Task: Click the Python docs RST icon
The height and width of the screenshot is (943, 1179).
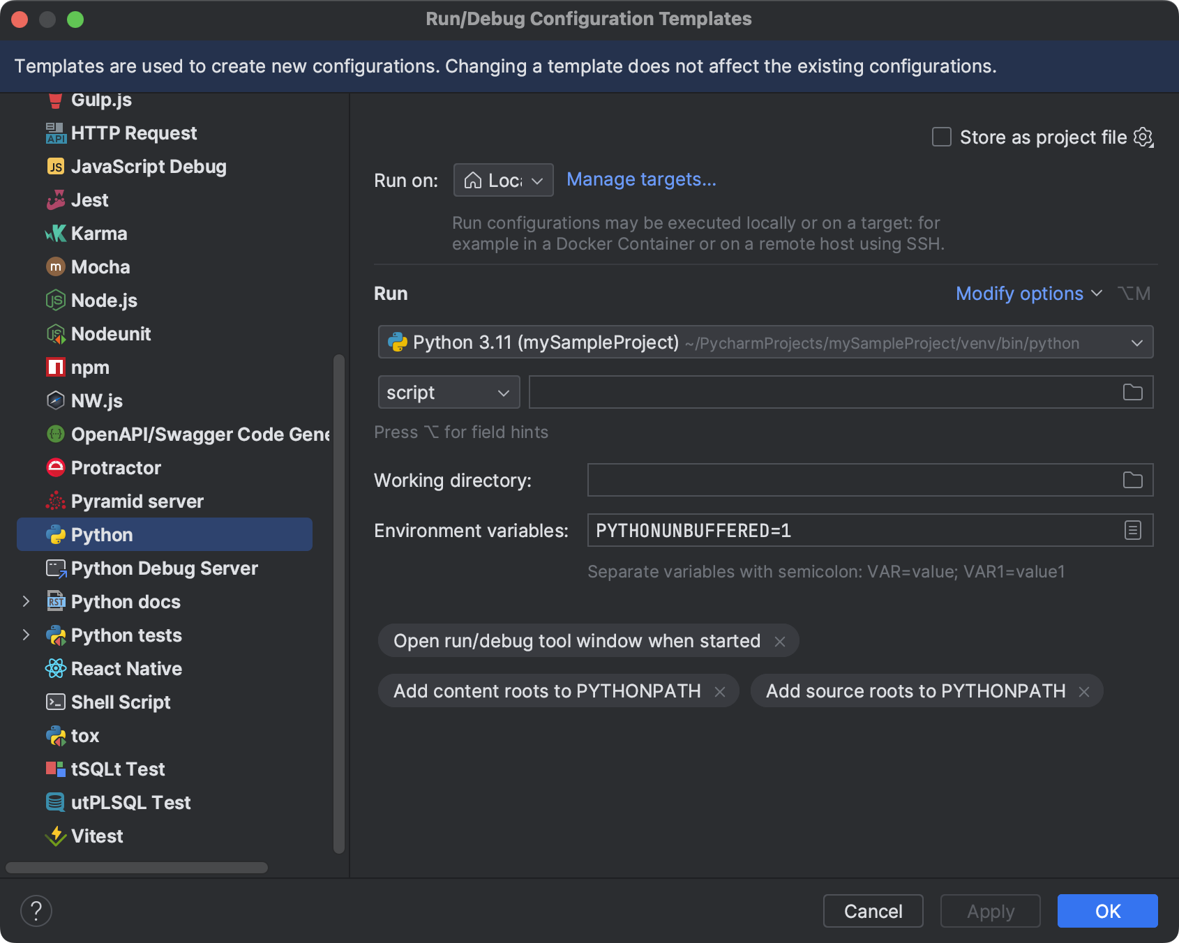Action: point(56,601)
